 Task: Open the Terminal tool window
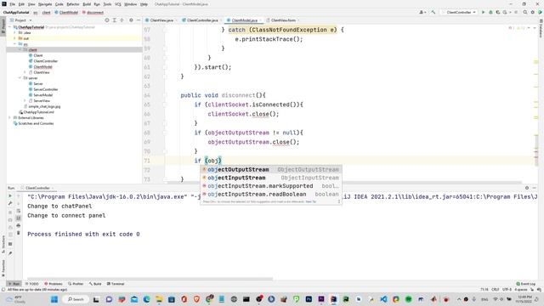116,284
